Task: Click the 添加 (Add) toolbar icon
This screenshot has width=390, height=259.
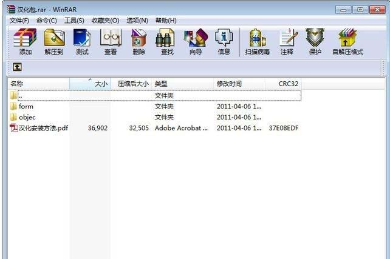Action: pos(25,38)
